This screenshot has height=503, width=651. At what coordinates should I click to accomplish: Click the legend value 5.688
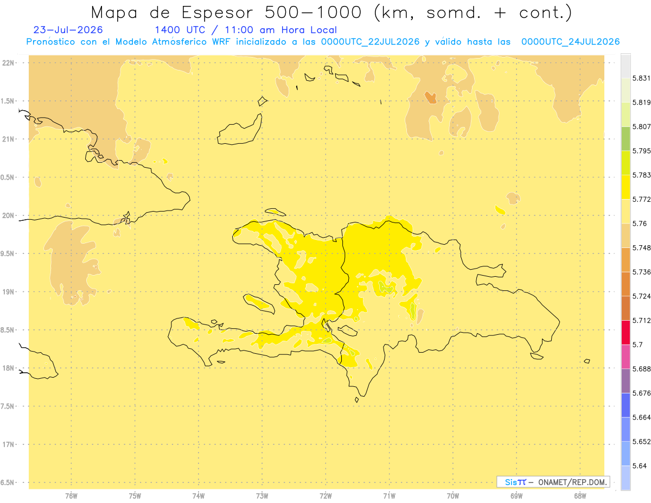pyautogui.click(x=642, y=369)
